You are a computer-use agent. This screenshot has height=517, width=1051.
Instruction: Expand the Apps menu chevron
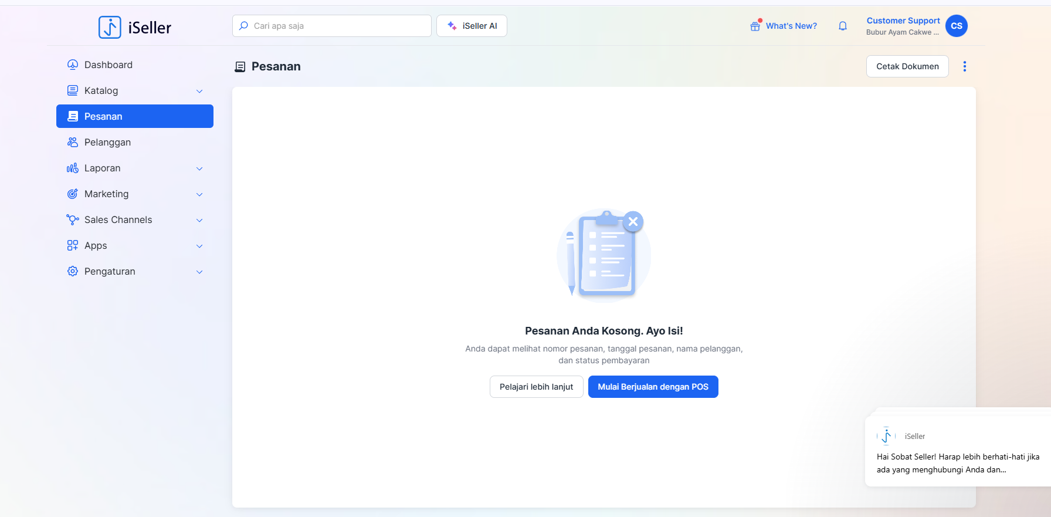[199, 246]
